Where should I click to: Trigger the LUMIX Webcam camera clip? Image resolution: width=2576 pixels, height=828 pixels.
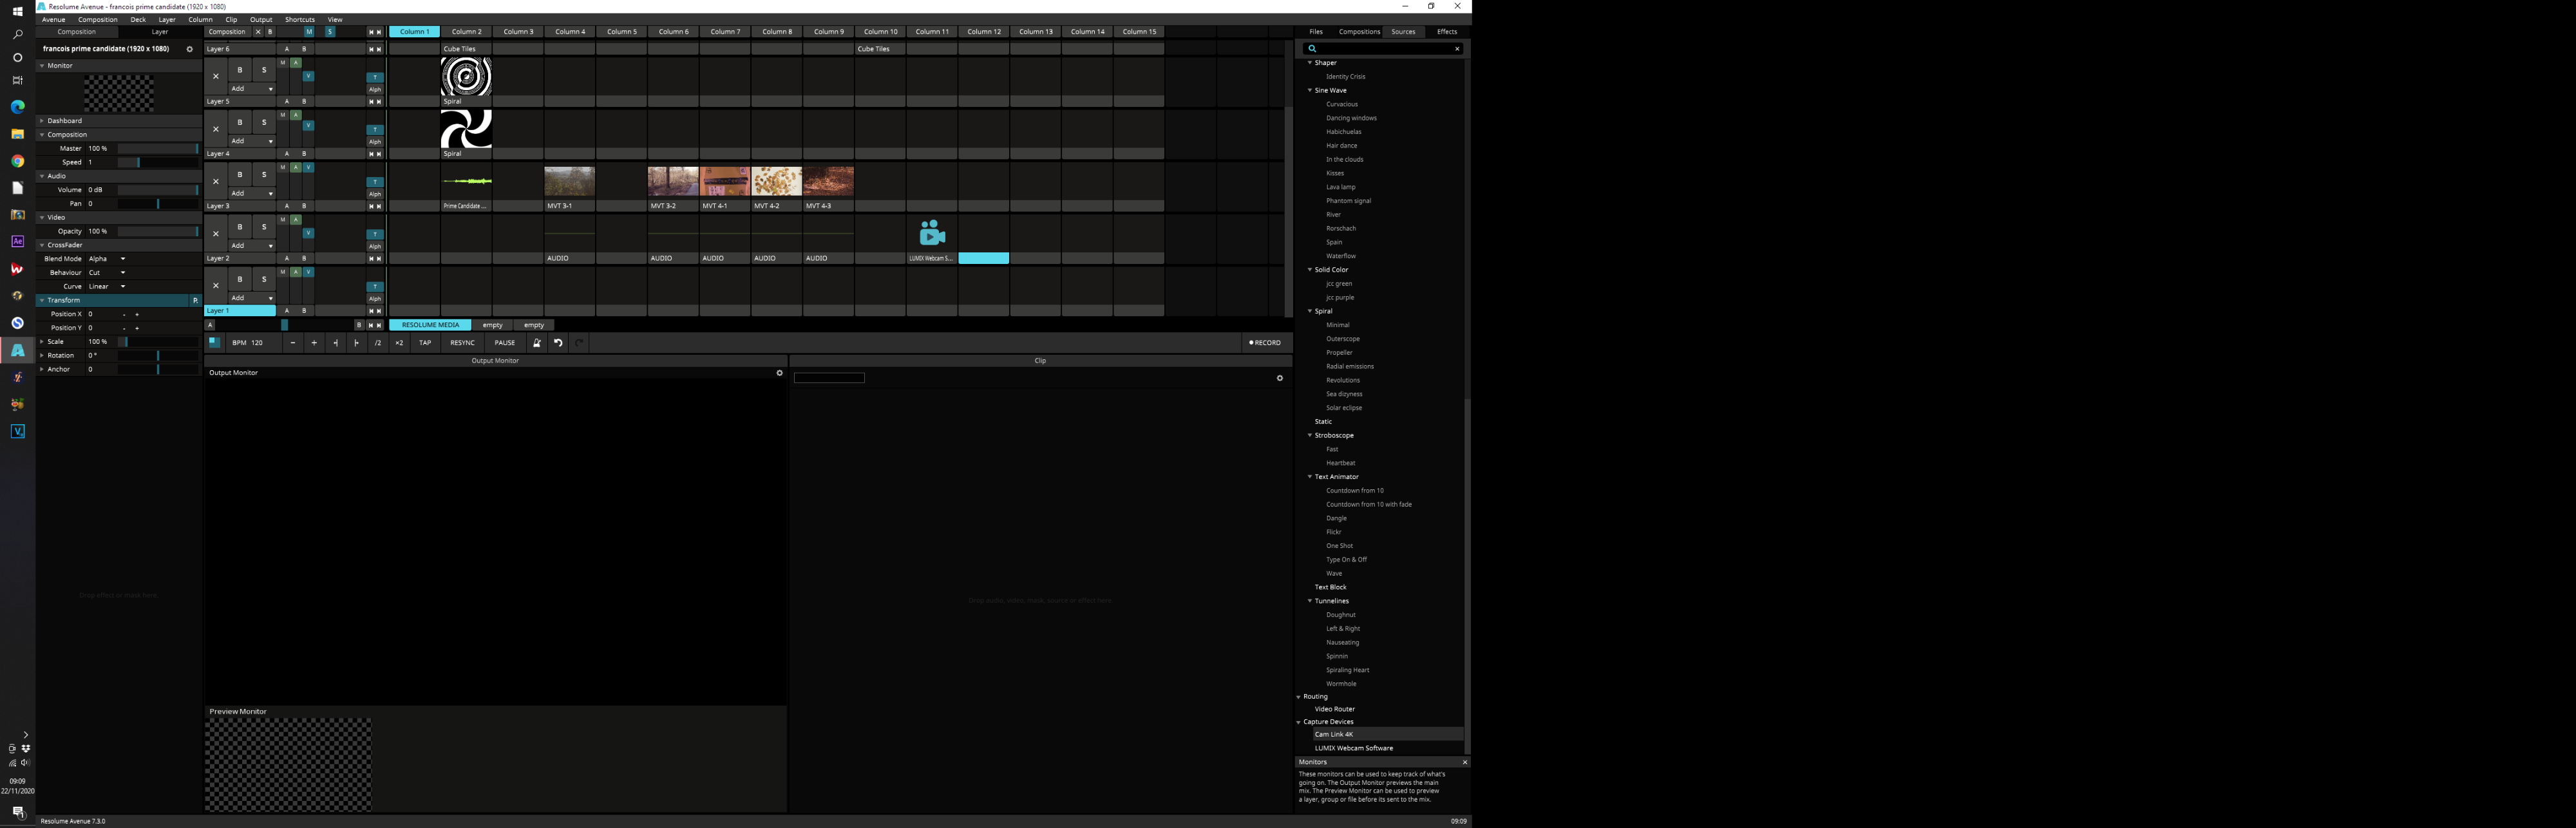932,233
